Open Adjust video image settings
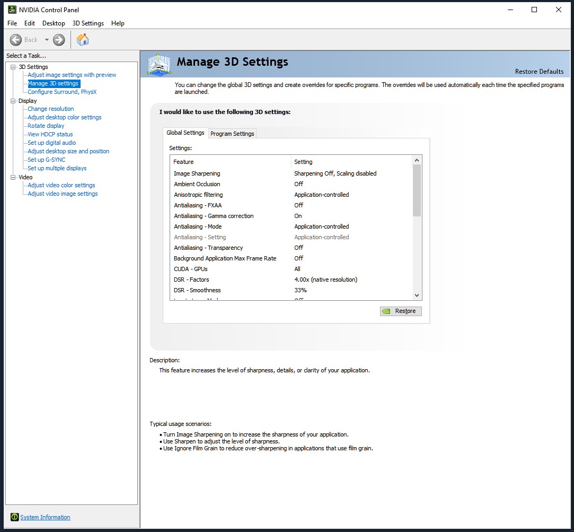Screen dimensions: 574x532 point(63,194)
